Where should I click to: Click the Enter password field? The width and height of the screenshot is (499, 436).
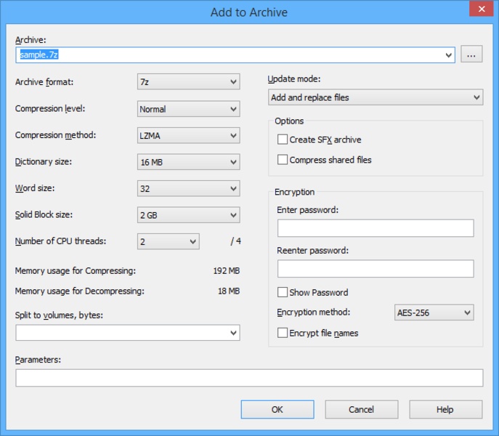click(375, 228)
